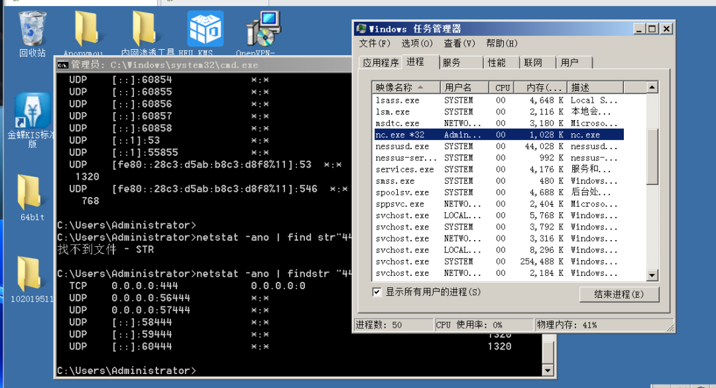Select svchost.exe row using 254,488 K
This screenshot has height=388, width=716.
pyautogui.click(x=499, y=261)
